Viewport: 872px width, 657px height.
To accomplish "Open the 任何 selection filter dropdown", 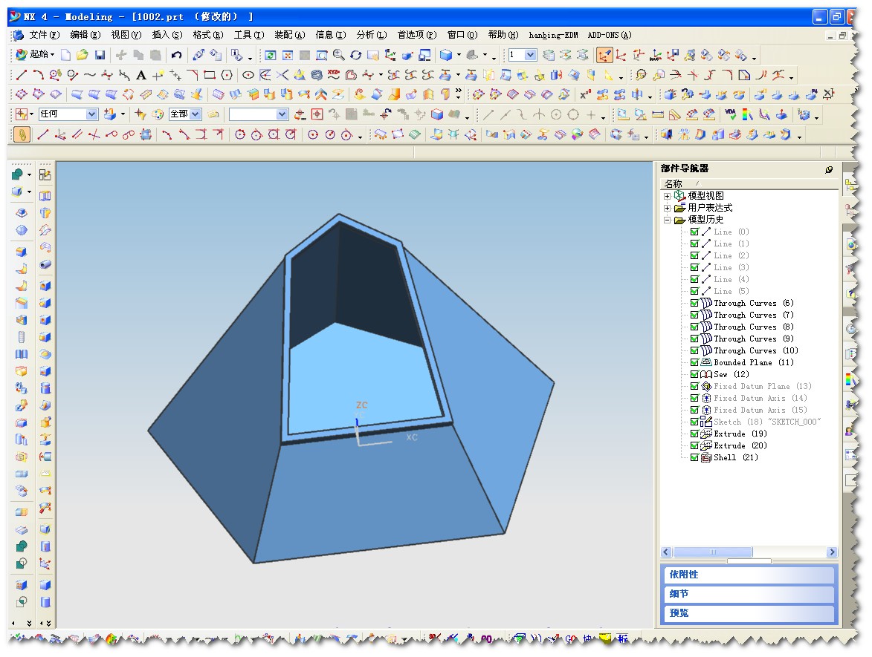I will (91, 114).
